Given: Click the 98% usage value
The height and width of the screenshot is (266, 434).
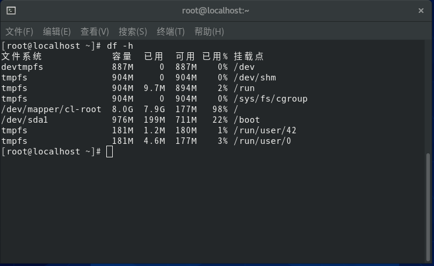Looking at the screenshot, I should pyautogui.click(x=220, y=109).
